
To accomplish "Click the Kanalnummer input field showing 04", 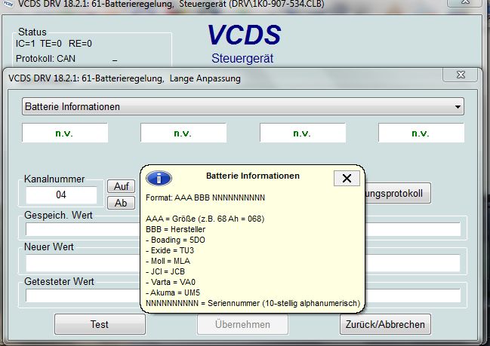I will 61,195.
